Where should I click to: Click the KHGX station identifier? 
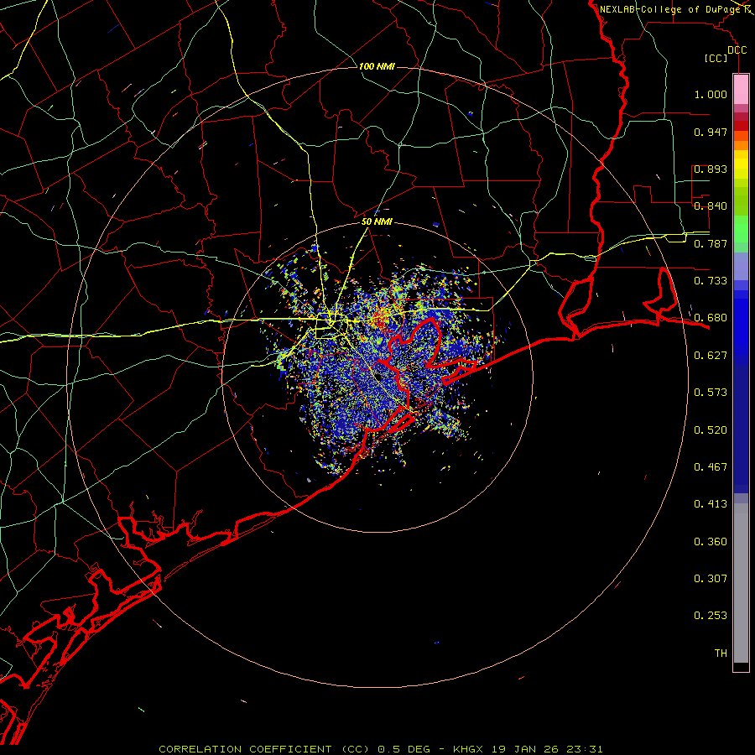(467, 749)
